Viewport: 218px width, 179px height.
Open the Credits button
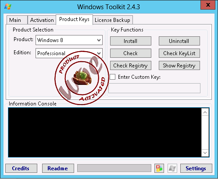(21, 168)
